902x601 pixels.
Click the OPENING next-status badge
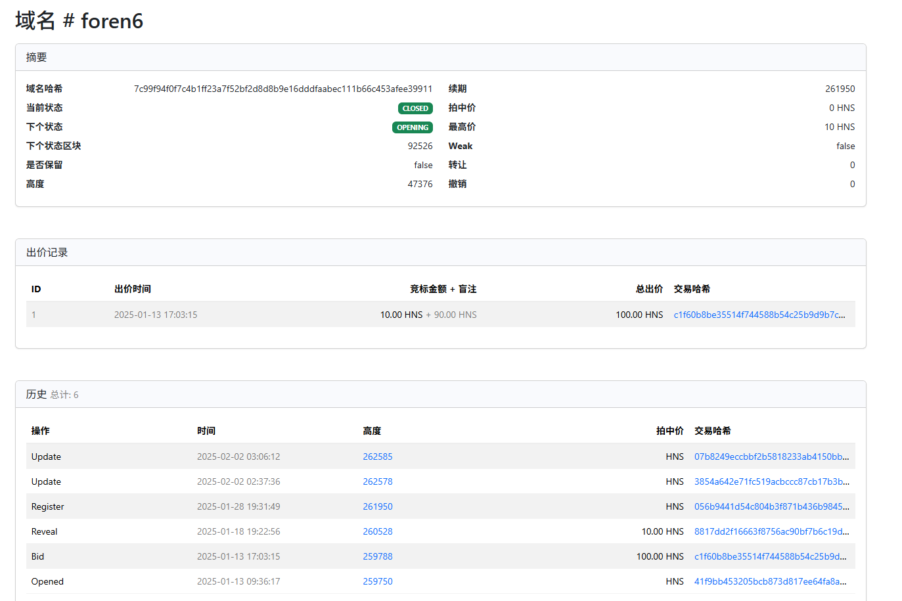413,127
